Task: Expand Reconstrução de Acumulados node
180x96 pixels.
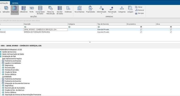Action: pos(3,88)
